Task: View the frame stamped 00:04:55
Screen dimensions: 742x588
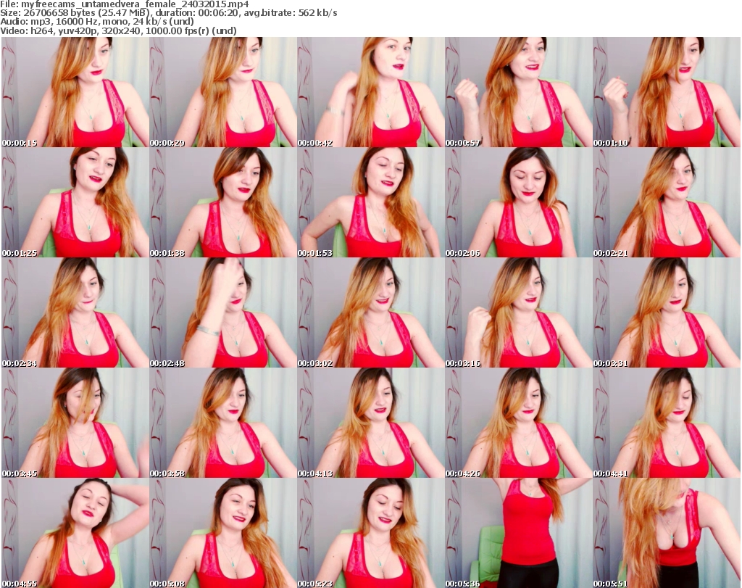Action: (x=75, y=533)
